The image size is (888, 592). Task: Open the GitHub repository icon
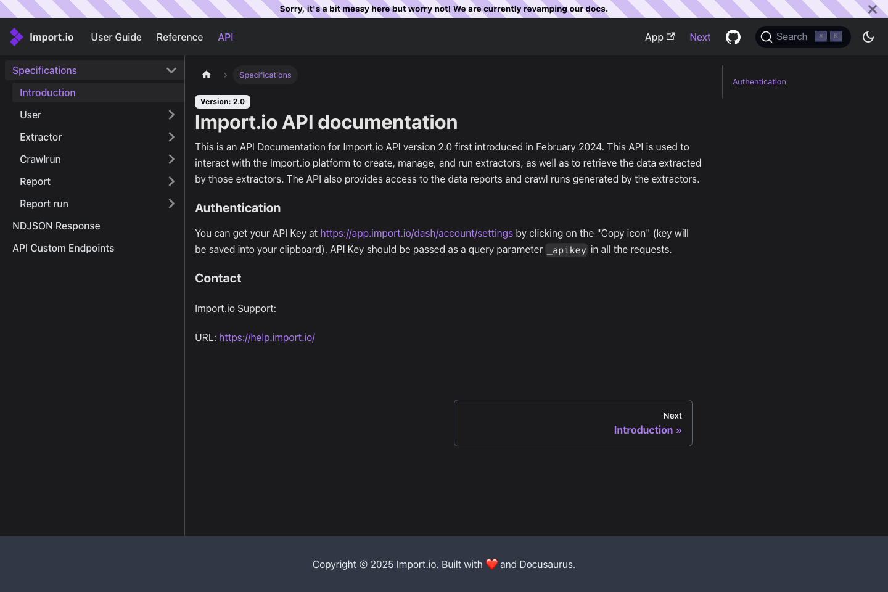pyautogui.click(x=733, y=37)
